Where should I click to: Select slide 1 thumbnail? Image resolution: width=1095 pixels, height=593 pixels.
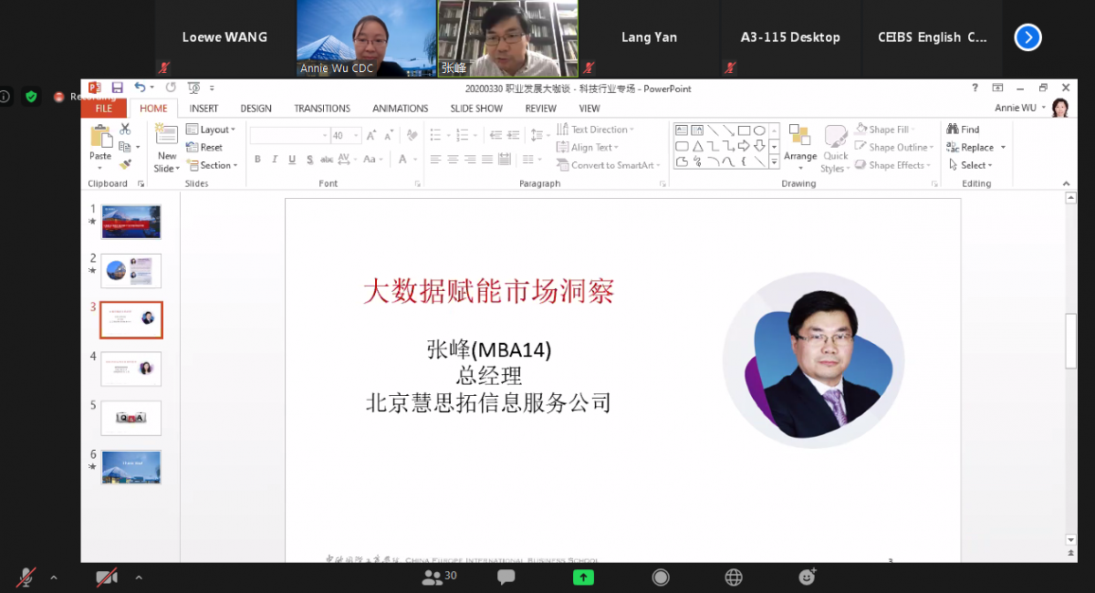tap(130, 222)
